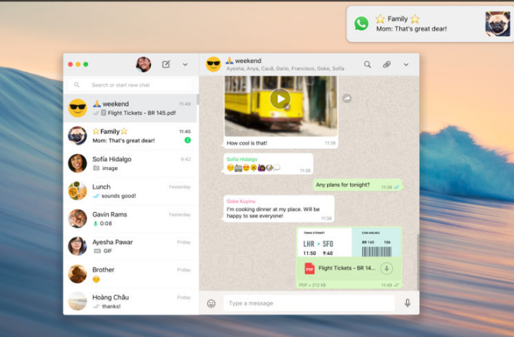Click Ayesha Pawar's avatar in chat list
This screenshot has width=514, height=337.
pyautogui.click(x=77, y=246)
